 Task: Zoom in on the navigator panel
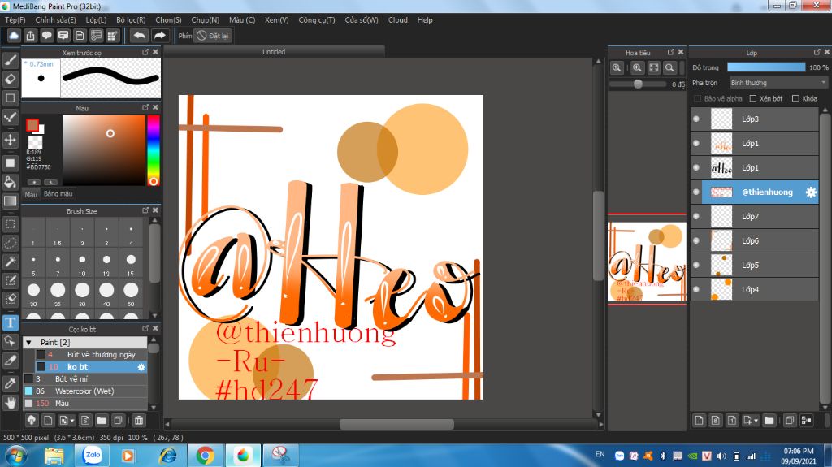(x=637, y=67)
